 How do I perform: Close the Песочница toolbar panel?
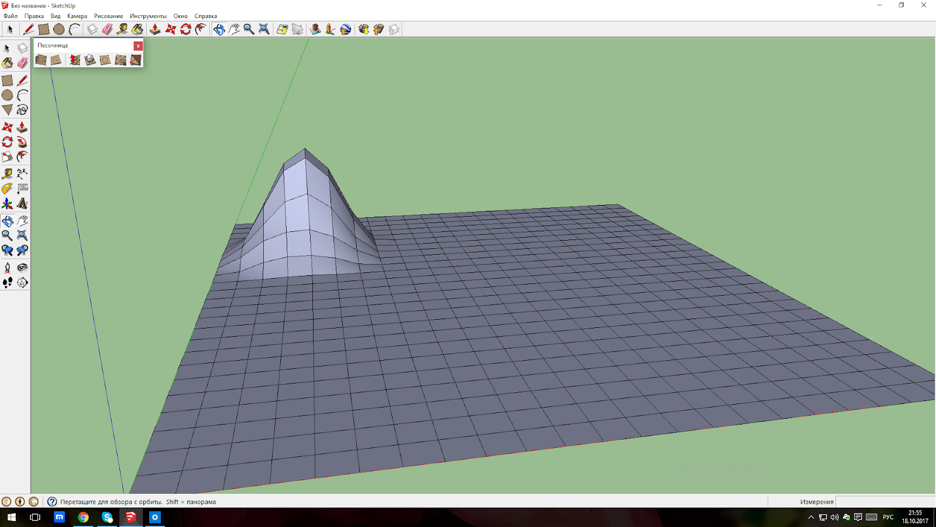[138, 46]
